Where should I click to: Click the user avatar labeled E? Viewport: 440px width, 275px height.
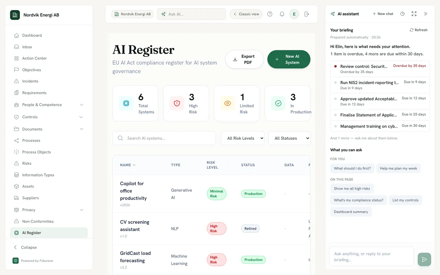tap(294, 14)
